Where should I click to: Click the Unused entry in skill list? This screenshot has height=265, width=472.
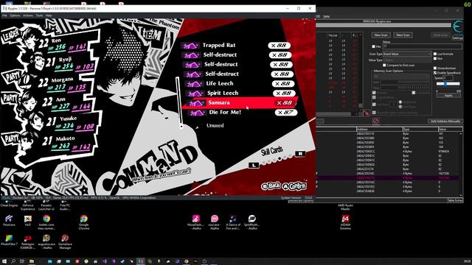pos(215,126)
